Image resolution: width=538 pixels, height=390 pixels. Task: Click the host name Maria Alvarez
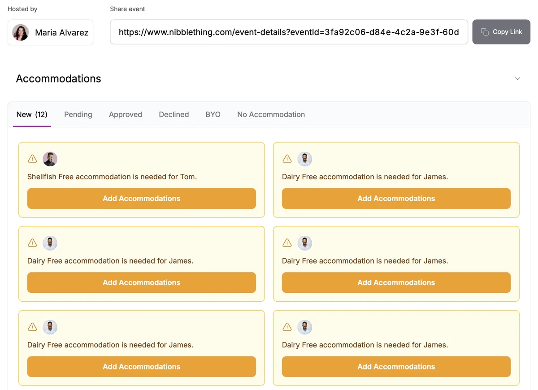coord(62,32)
